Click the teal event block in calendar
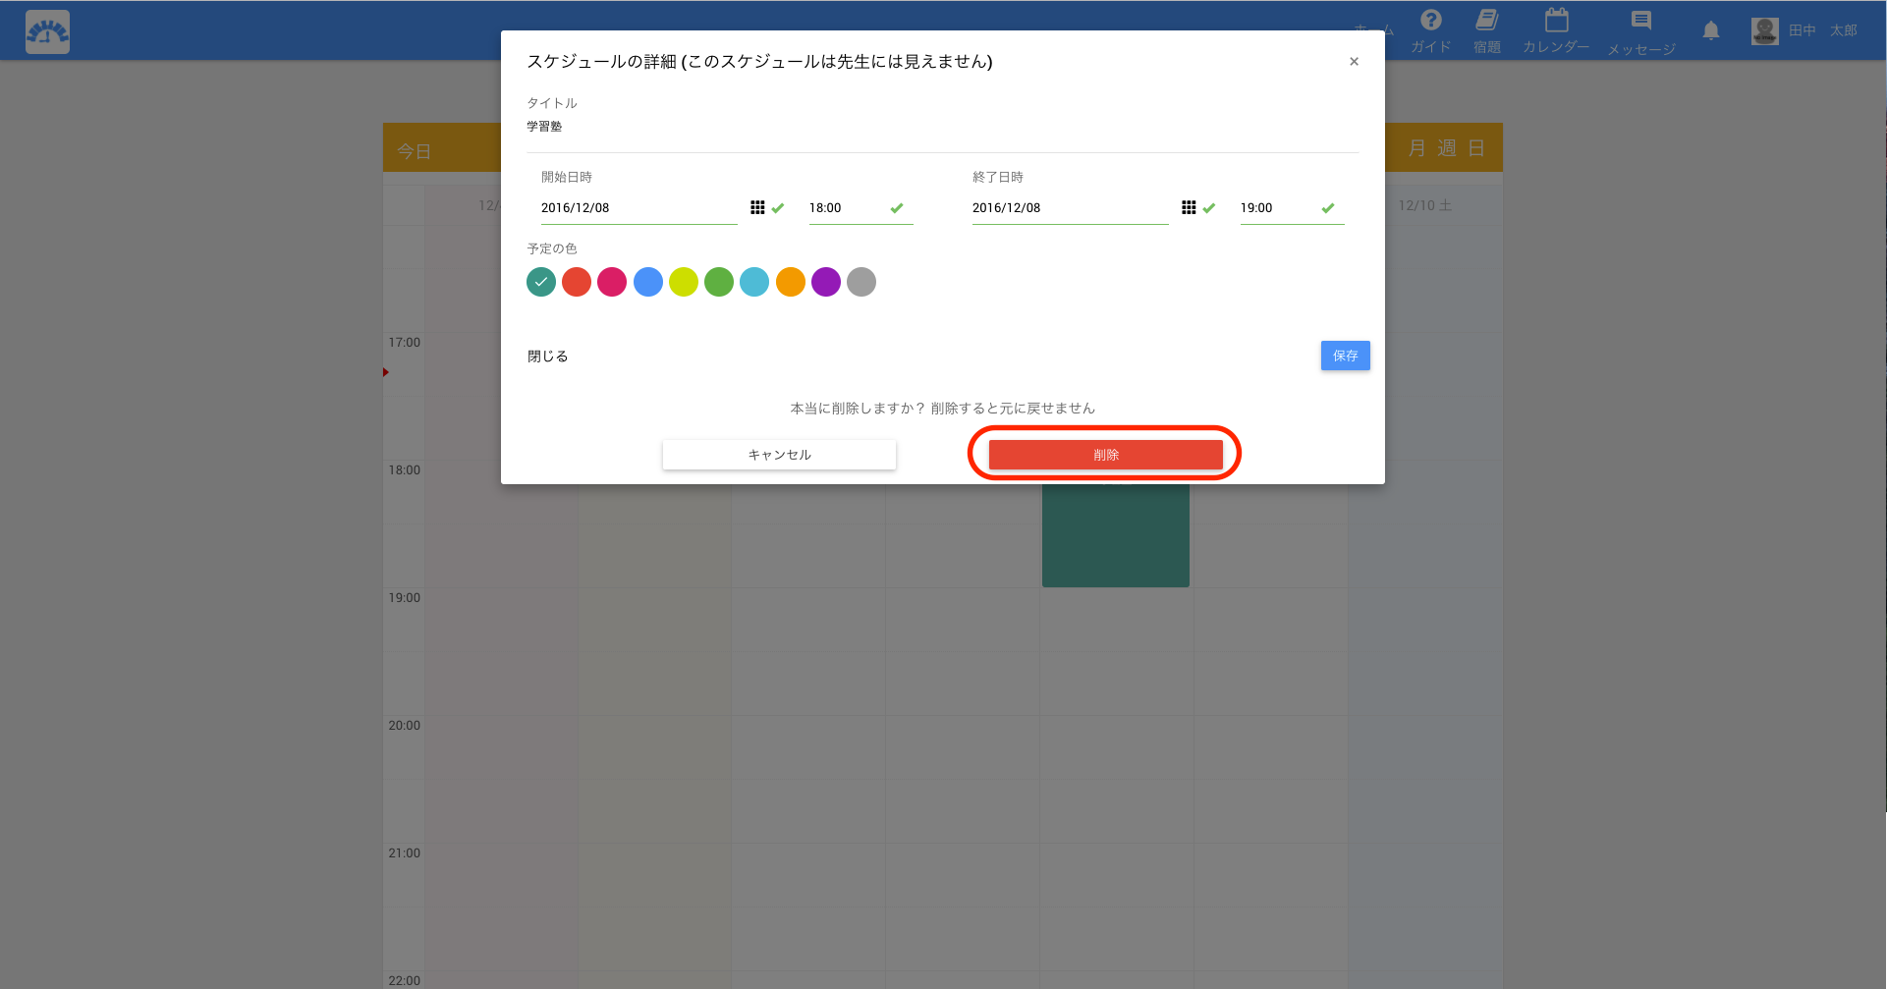 tap(1116, 535)
